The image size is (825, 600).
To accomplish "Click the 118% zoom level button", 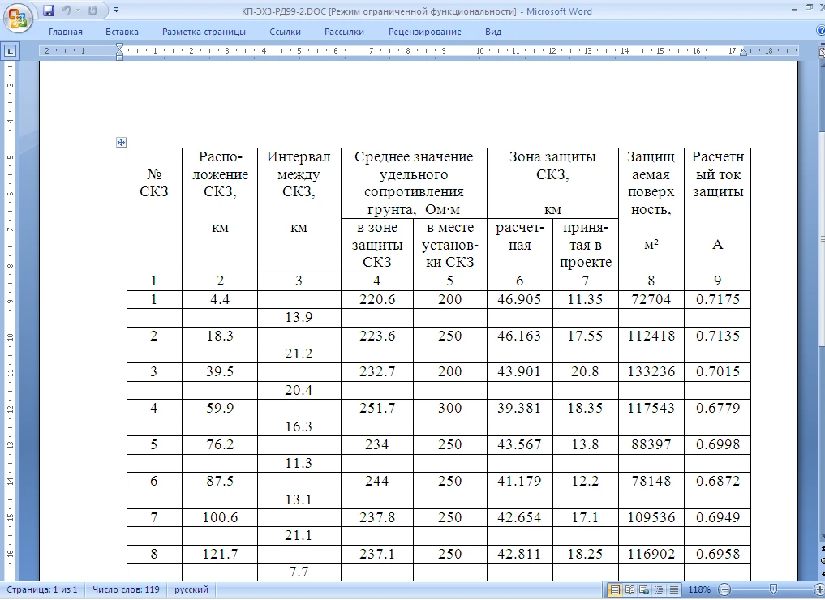I will [700, 589].
